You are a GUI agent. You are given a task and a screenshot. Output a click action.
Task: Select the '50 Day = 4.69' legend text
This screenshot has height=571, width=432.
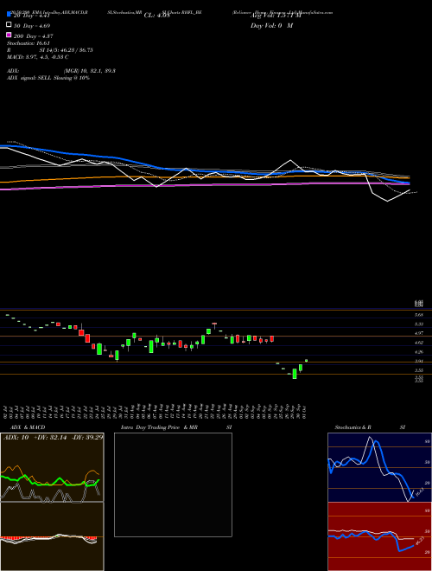(x=32, y=26)
